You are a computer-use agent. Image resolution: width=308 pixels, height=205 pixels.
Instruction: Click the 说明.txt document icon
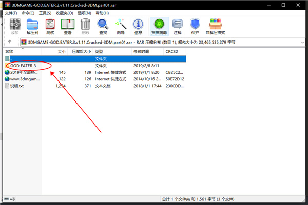pos(7,86)
